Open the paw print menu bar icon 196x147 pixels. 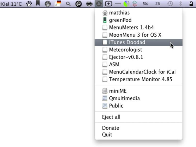(x=29, y=4)
